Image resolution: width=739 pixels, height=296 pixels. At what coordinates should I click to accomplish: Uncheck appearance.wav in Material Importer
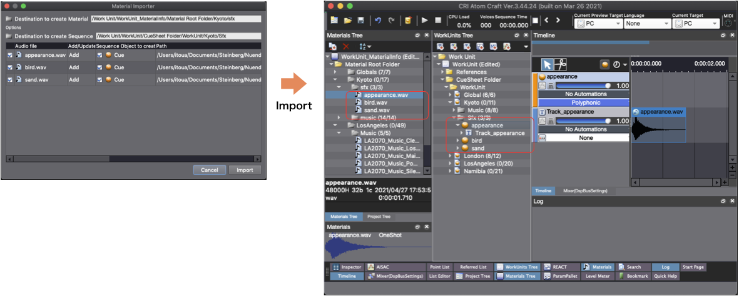11,55
